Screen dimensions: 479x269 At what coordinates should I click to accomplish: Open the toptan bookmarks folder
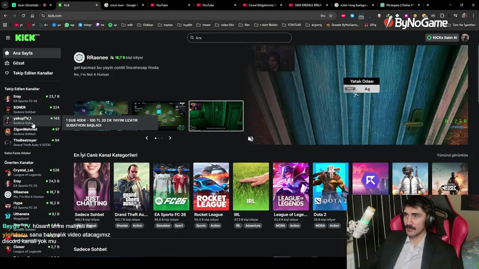coord(165,25)
